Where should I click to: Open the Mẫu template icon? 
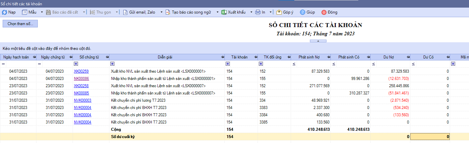(x=25, y=12)
